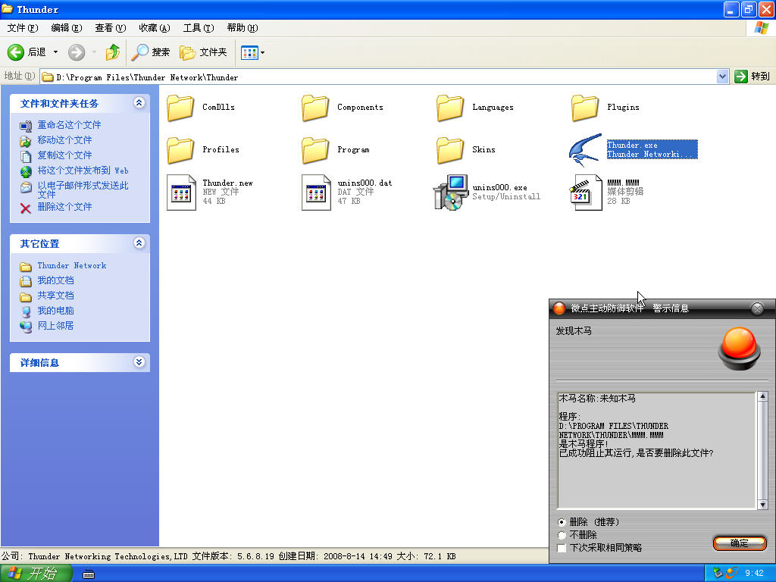Enable the same policy next time checkbox

tap(562, 547)
